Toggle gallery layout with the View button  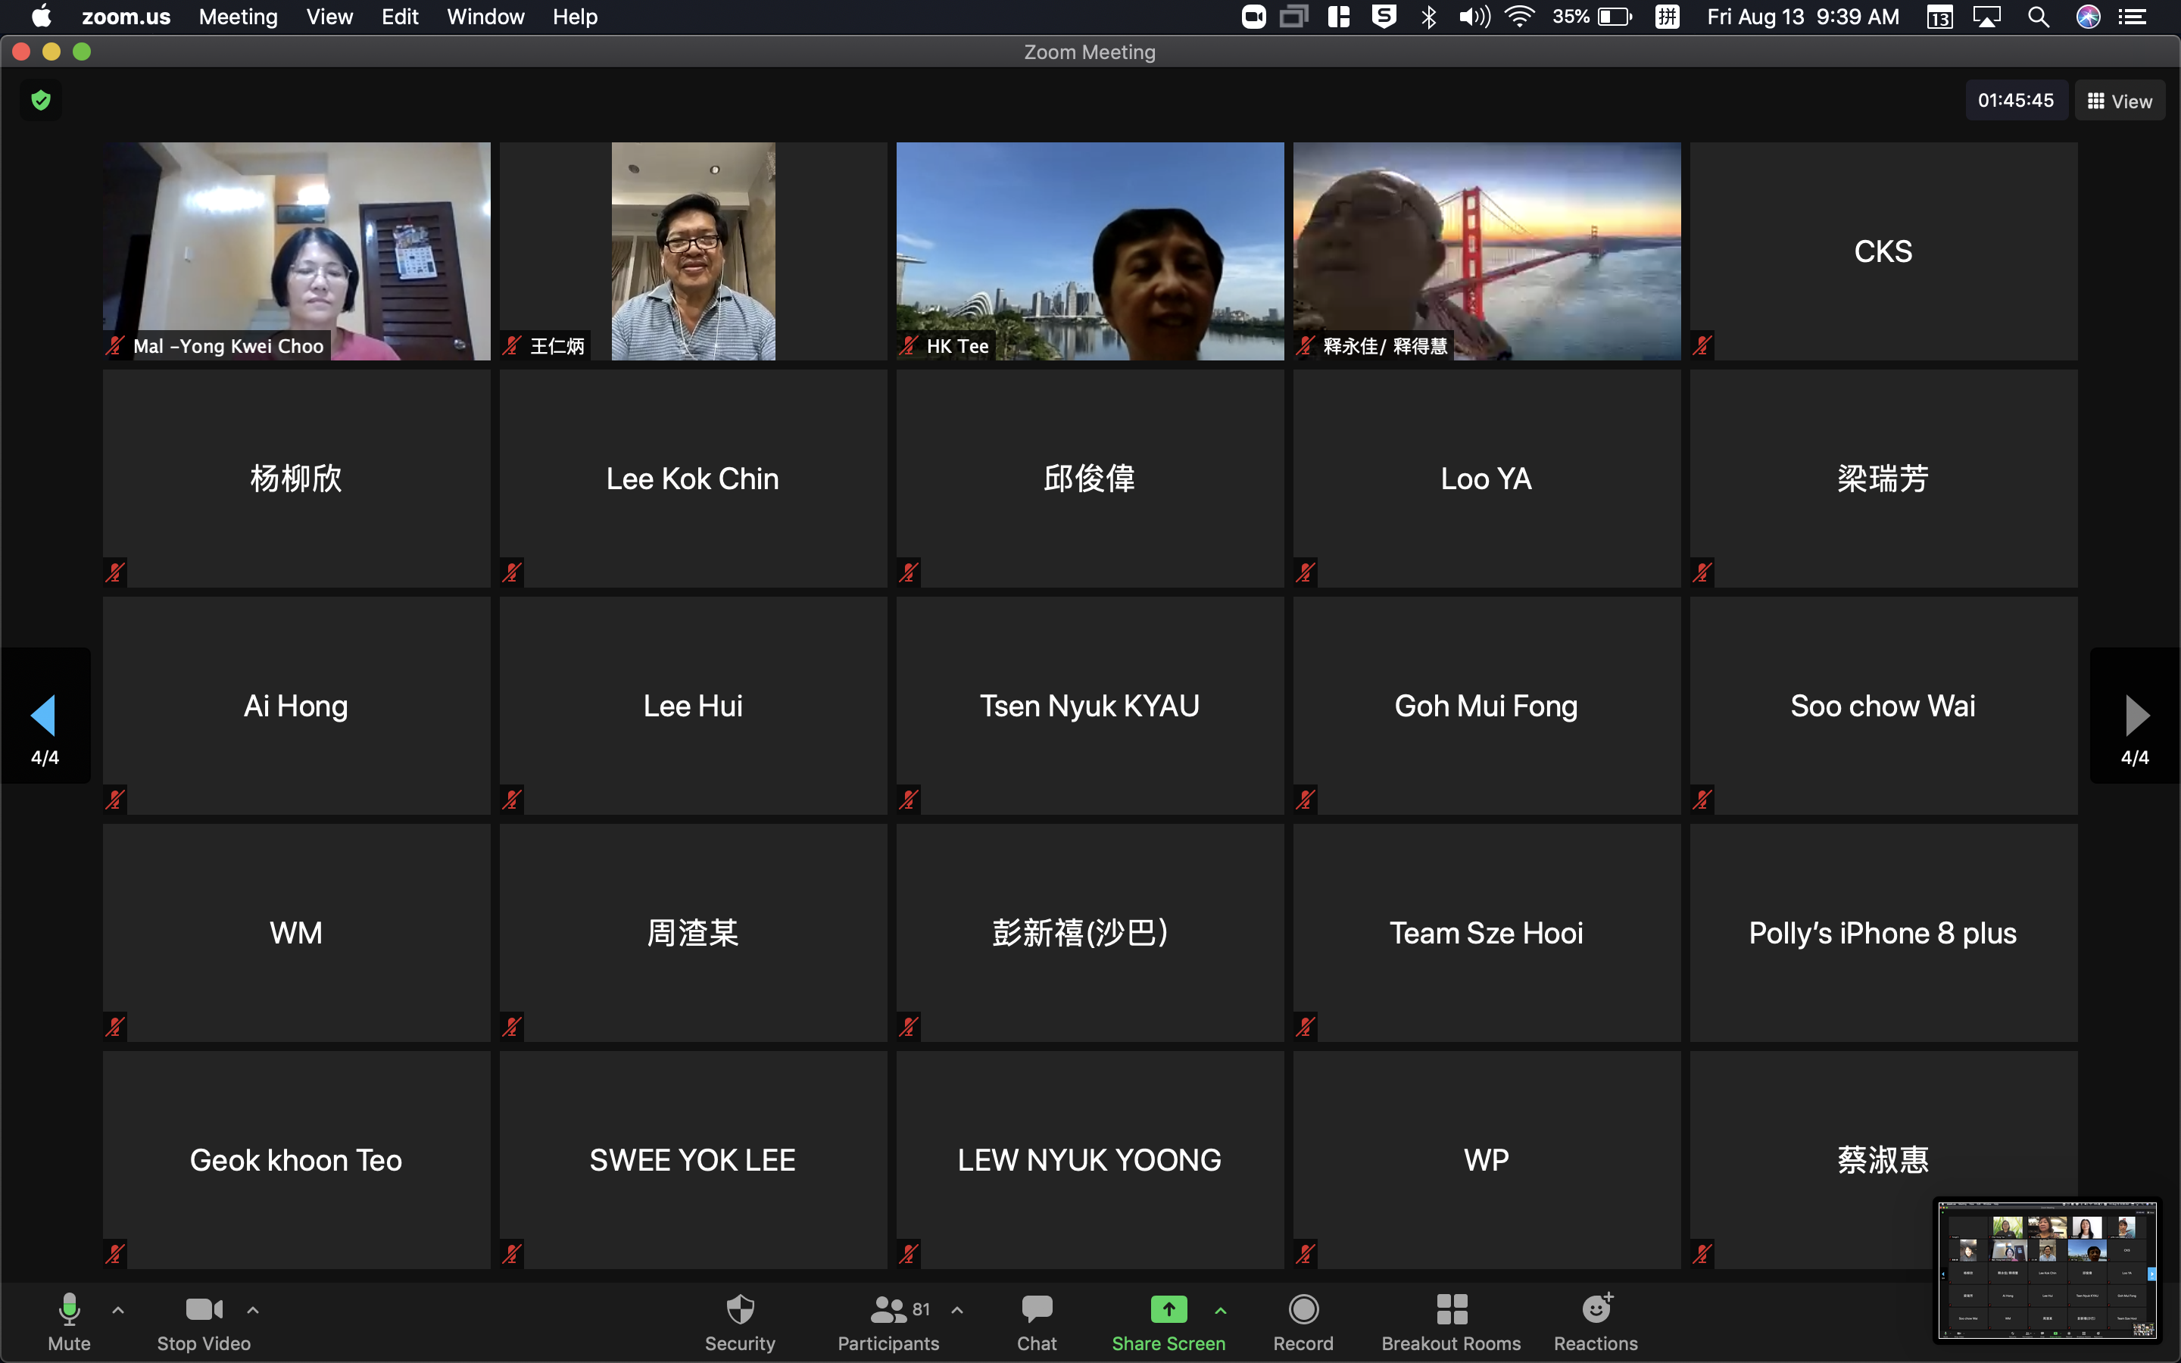point(2120,101)
